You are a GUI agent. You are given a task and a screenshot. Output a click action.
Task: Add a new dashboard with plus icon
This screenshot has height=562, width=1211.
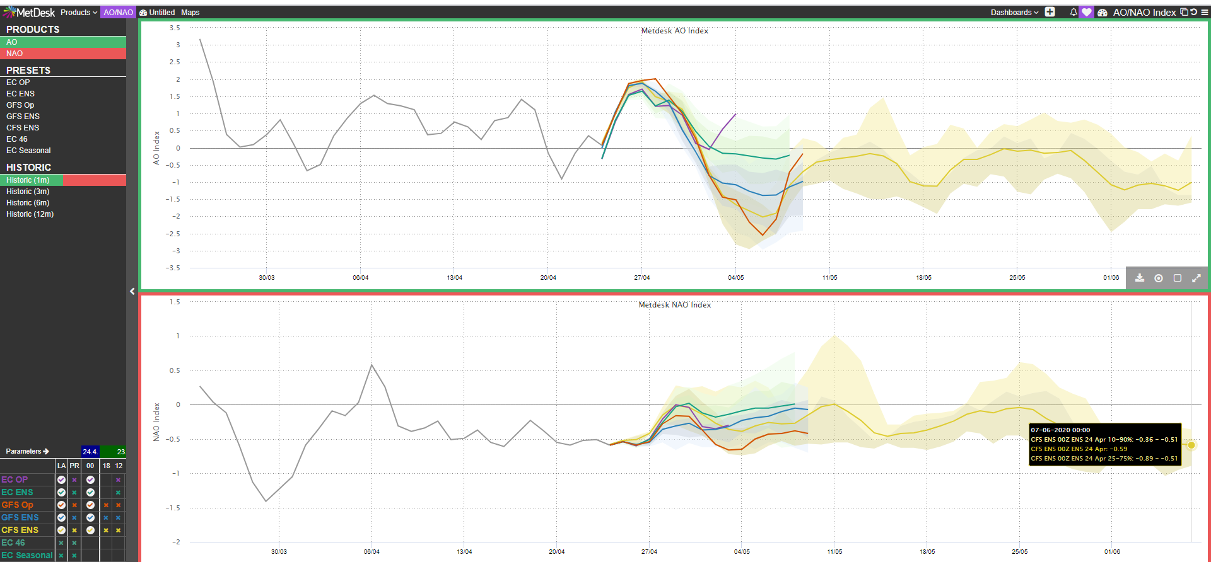(1050, 12)
